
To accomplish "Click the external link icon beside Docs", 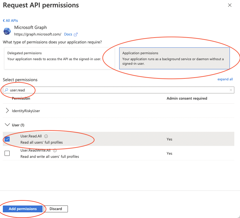I will tap(76, 34).
